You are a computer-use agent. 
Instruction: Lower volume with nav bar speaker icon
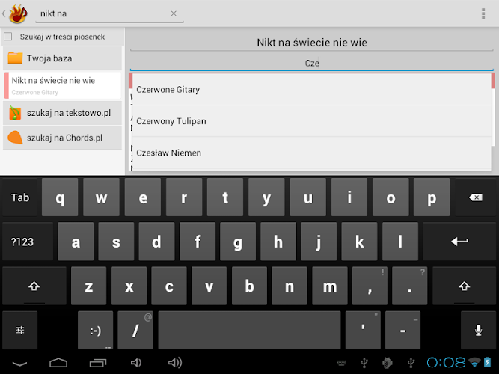point(136,363)
